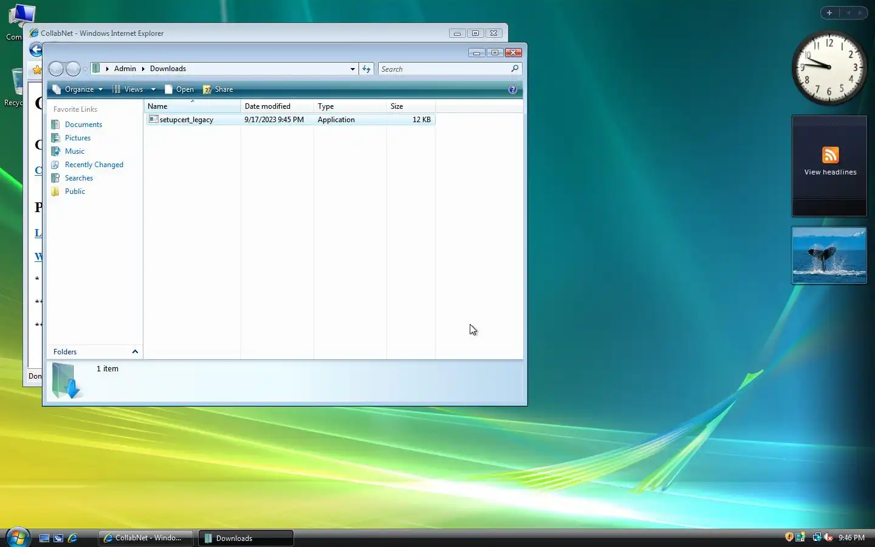Expand the address bar history dropdown

click(x=352, y=69)
